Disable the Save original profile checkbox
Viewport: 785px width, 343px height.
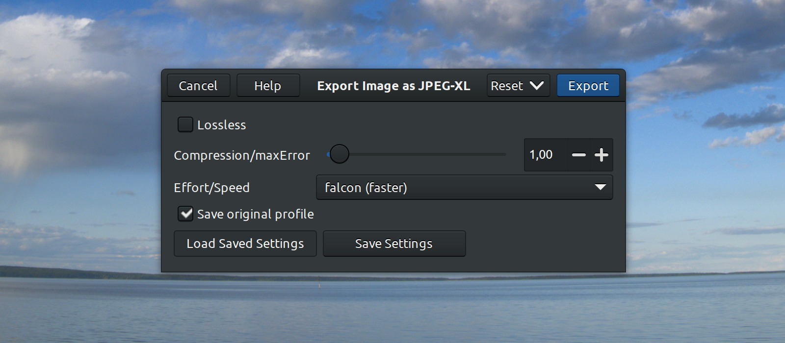click(185, 214)
